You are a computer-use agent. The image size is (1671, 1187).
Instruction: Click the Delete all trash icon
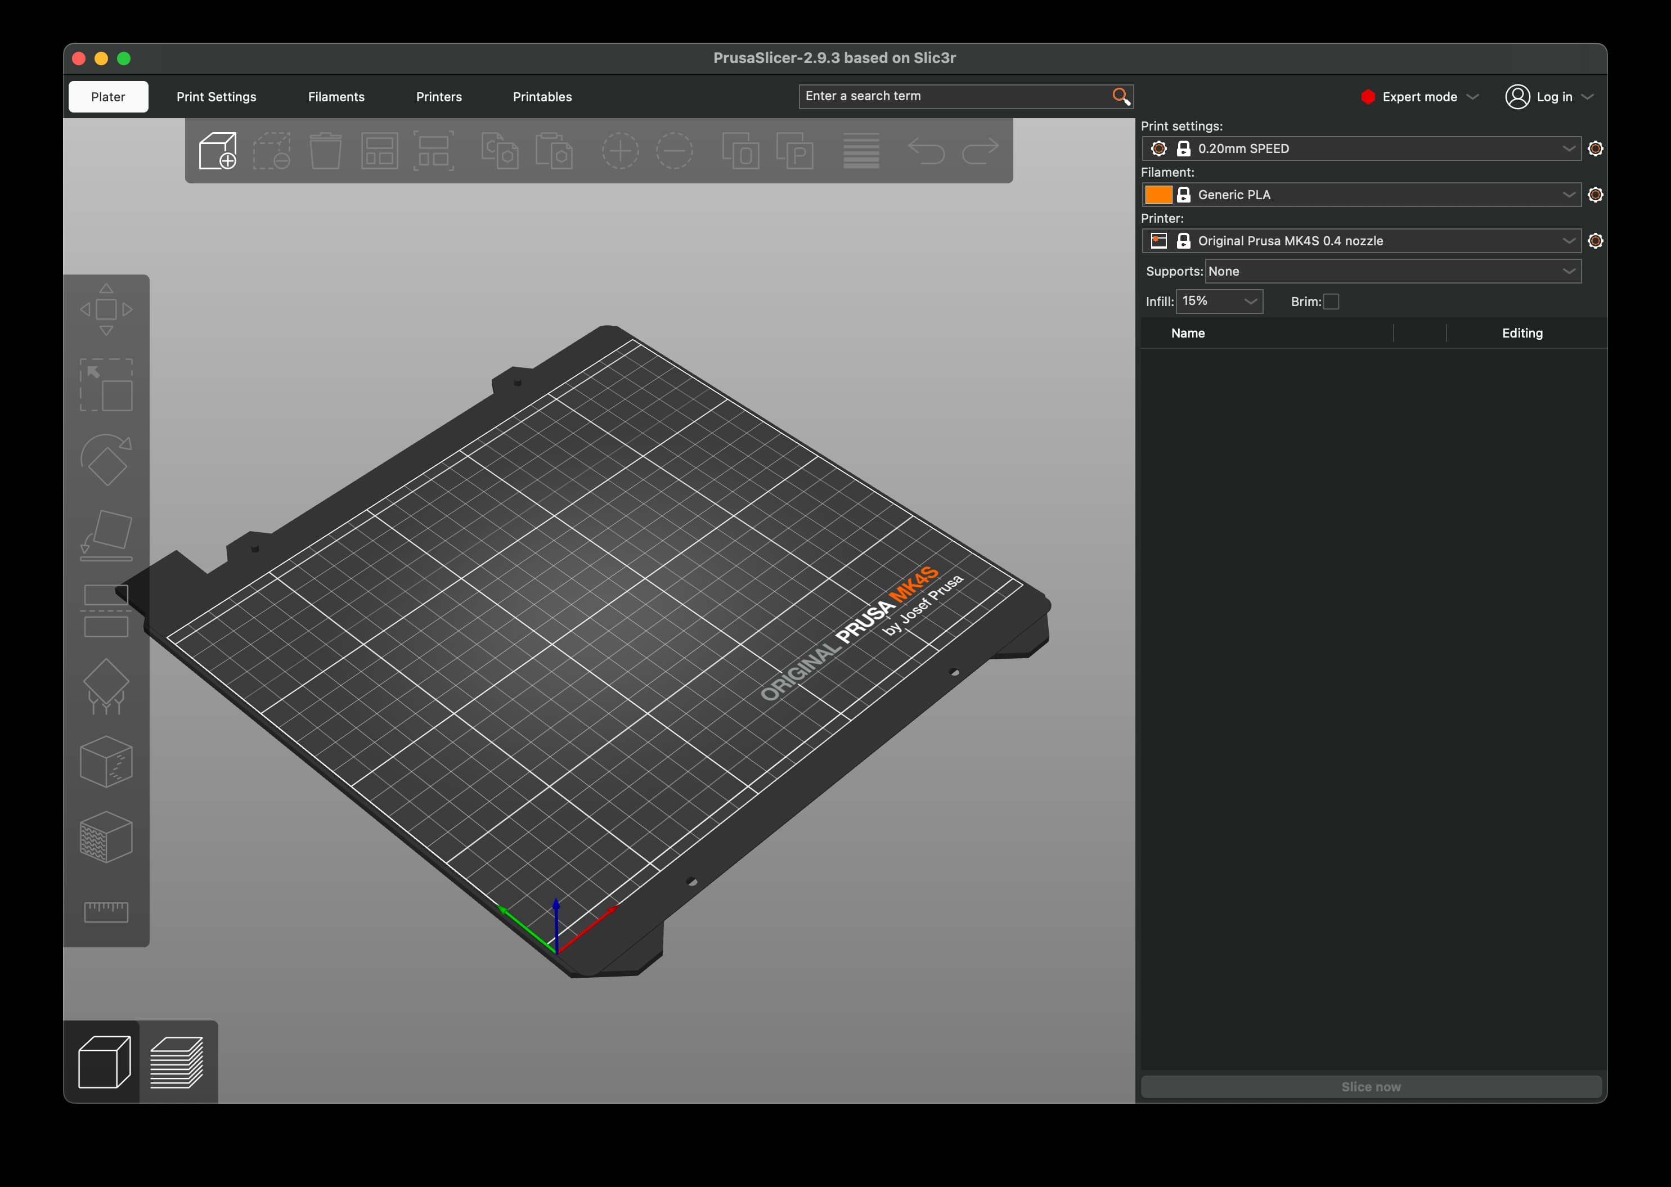(x=325, y=151)
